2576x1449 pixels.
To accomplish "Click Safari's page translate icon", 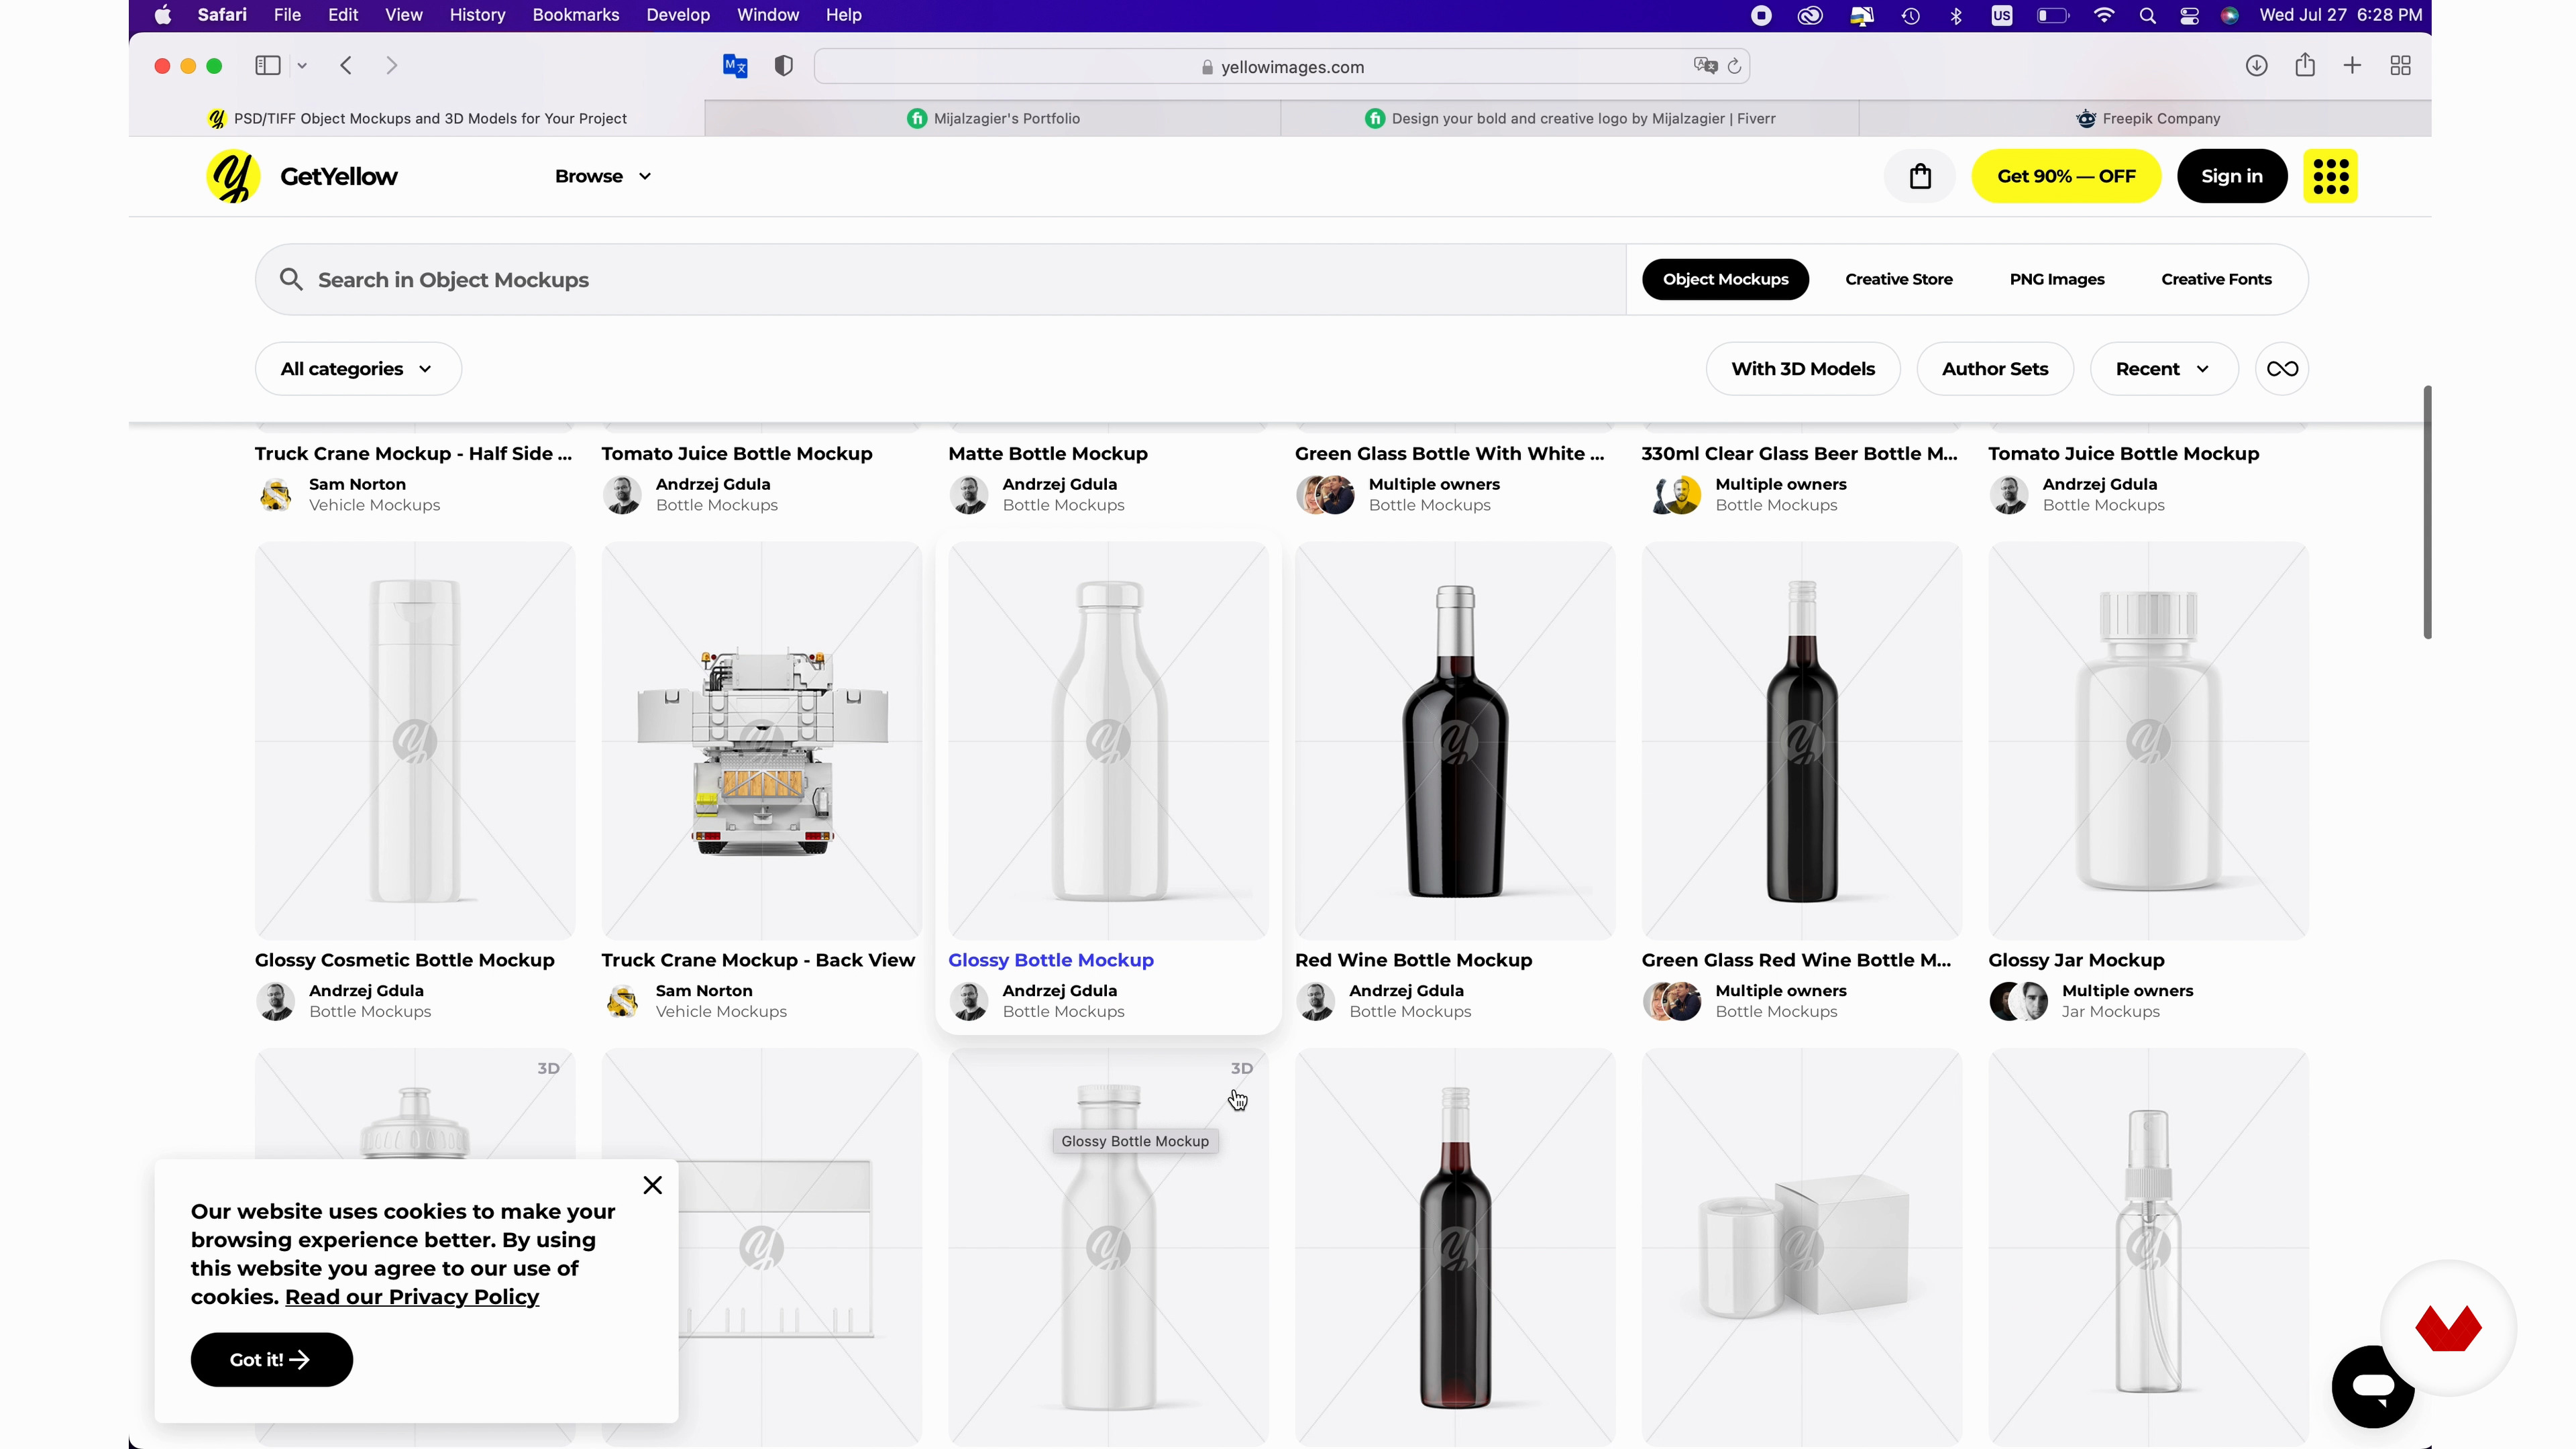I will coord(1705,66).
